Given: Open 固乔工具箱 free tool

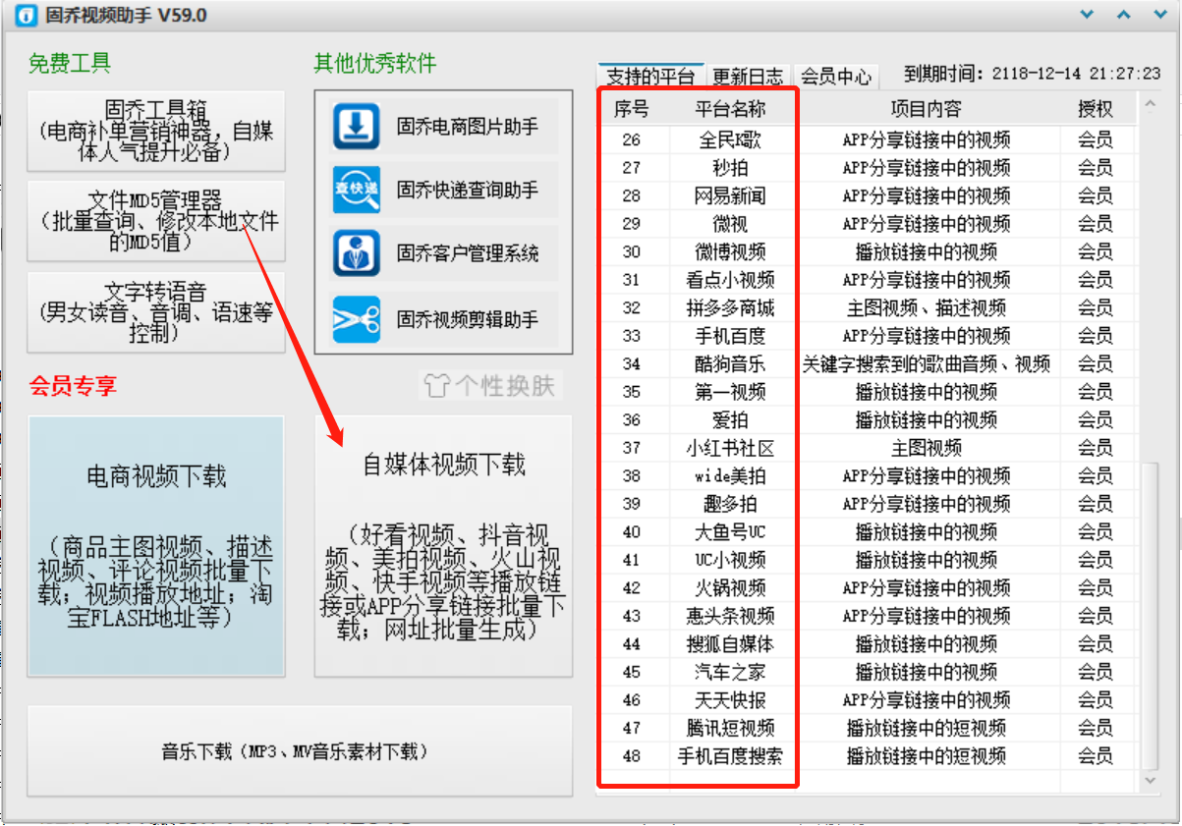Looking at the screenshot, I should pos(156,131).
